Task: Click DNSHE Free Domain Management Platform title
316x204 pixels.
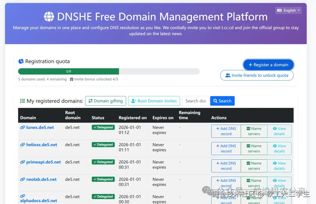Action: [162, 16]
